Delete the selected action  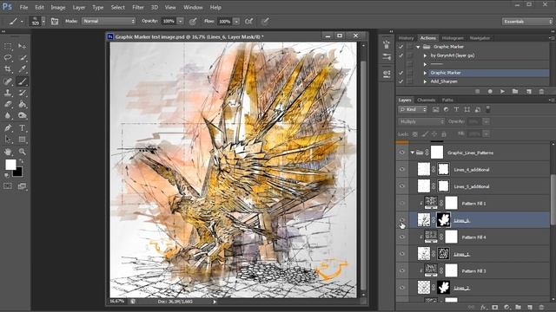tap(541, 91)
